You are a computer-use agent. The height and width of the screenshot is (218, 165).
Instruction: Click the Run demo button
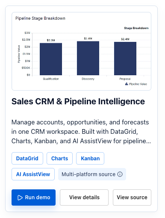tap(33, 197)
